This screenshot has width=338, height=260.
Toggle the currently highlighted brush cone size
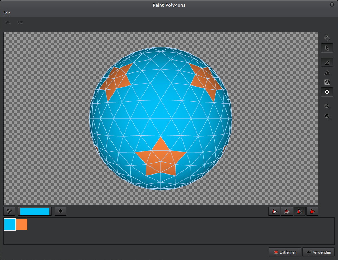click(x=300, y=211)
